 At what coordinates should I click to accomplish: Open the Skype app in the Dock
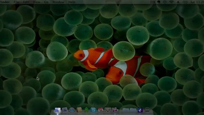pos(93,110)
